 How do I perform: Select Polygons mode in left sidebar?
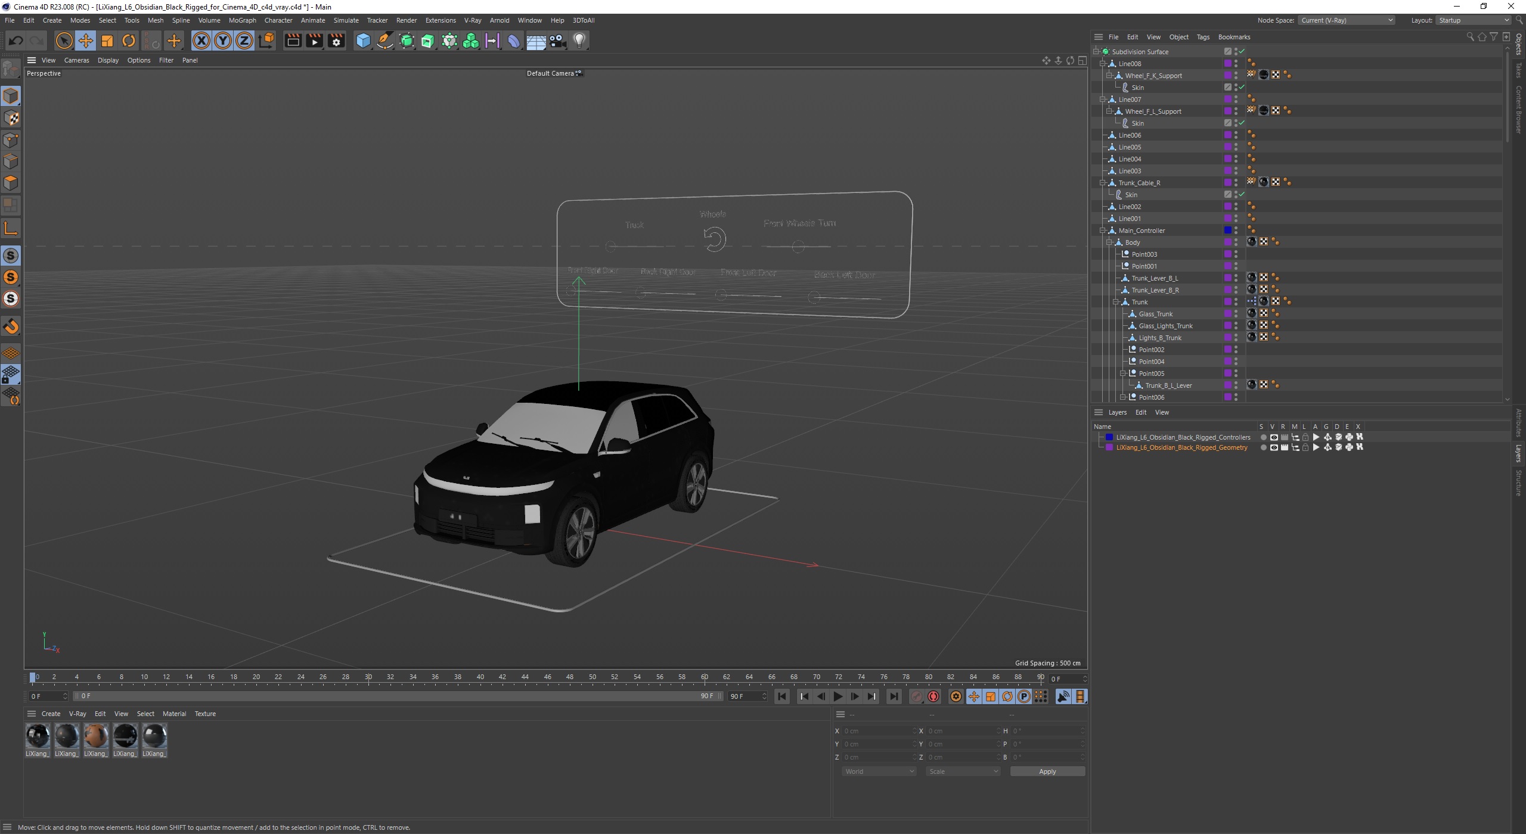coord(11,183)
